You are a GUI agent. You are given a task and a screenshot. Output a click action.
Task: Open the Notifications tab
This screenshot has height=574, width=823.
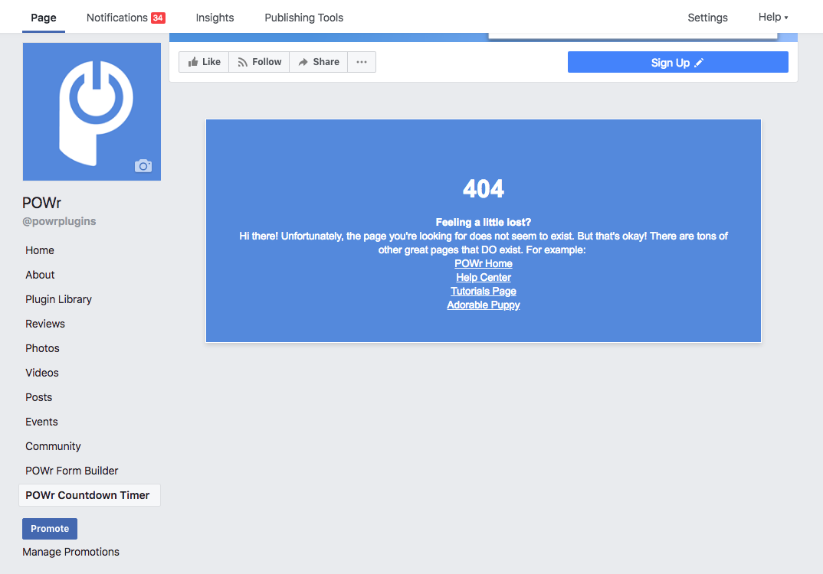click(x=126, y=18)
